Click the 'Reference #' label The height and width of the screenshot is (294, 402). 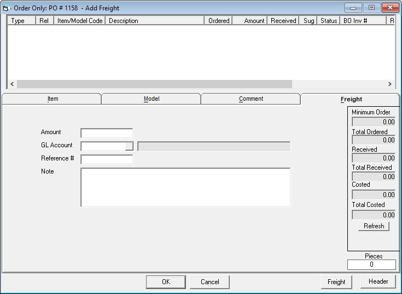tap(57, 158)
